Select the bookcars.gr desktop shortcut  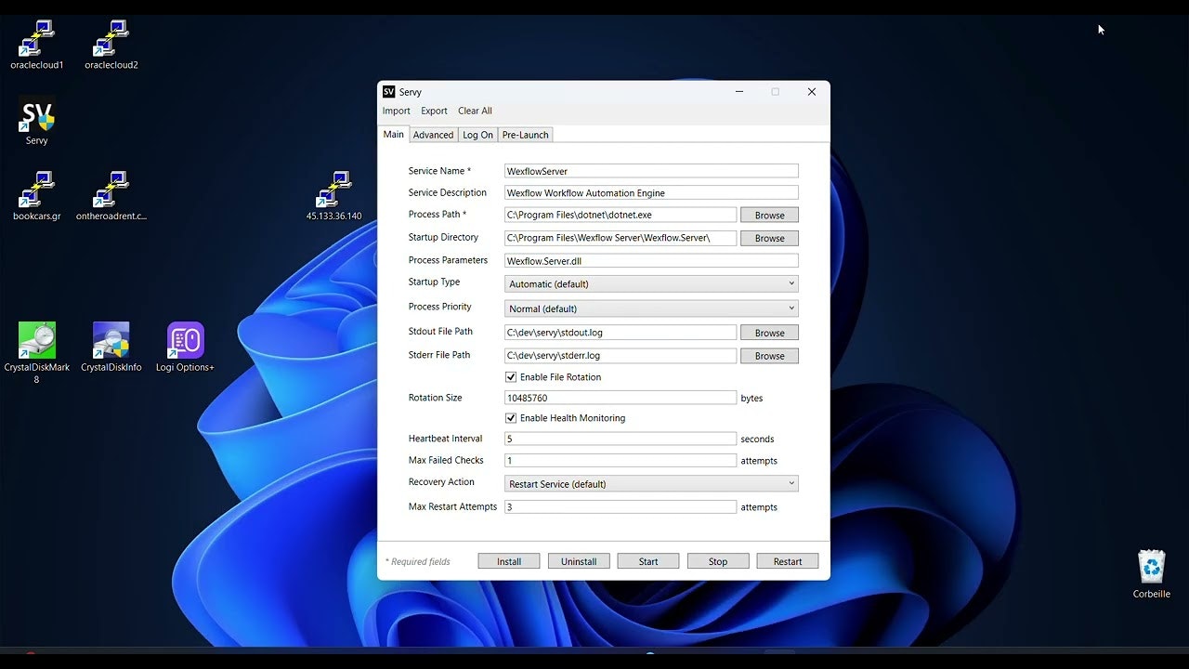(x=37, y=196)
